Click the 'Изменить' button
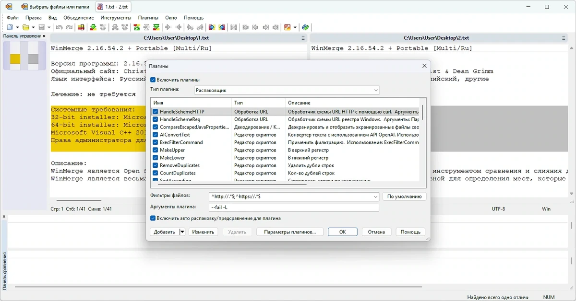 203,232
